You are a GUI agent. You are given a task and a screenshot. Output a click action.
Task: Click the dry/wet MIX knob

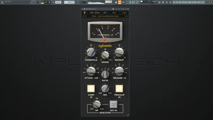(105, 89)
